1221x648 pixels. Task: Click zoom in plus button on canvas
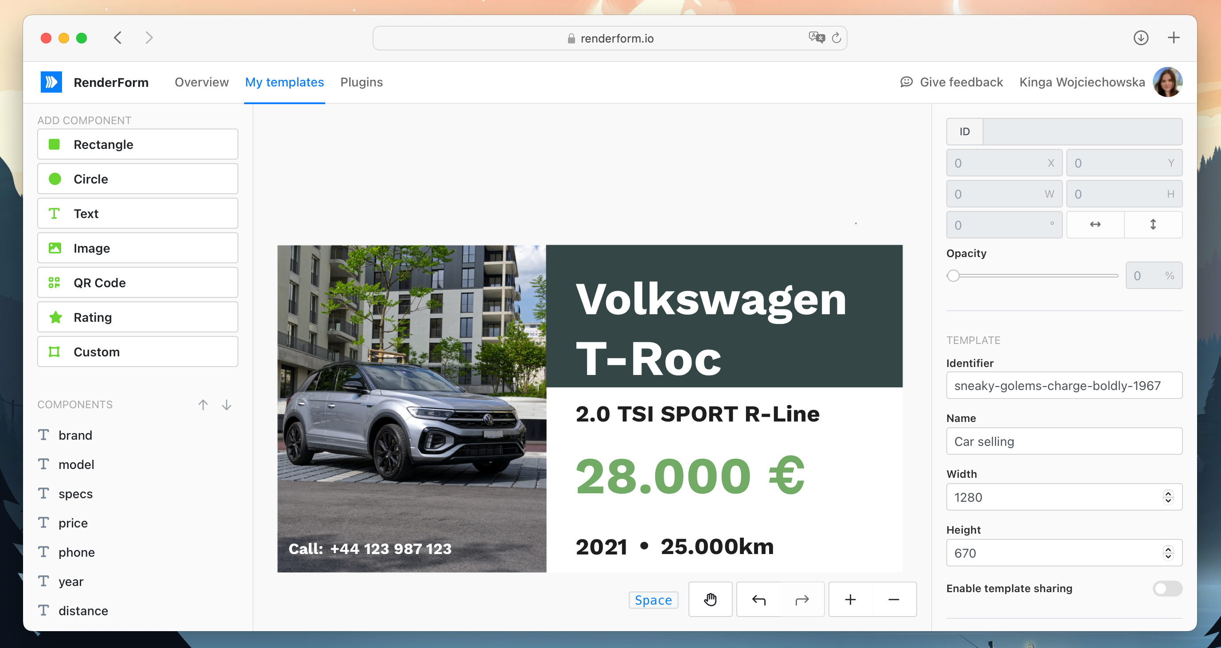pos(850,600)
